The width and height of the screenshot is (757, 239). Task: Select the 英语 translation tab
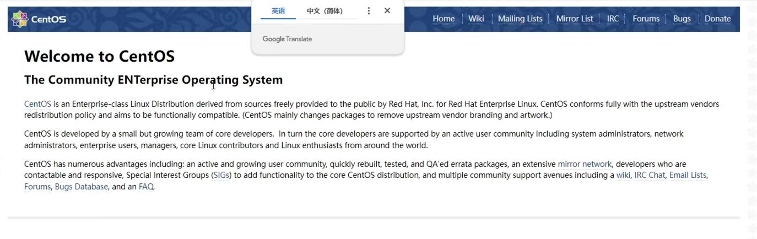278,10
